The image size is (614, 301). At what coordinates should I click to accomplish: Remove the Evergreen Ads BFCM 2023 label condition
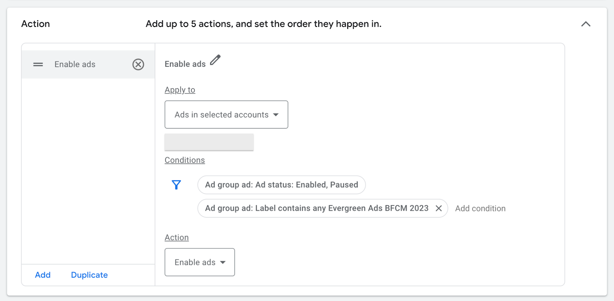click(439, 208)
